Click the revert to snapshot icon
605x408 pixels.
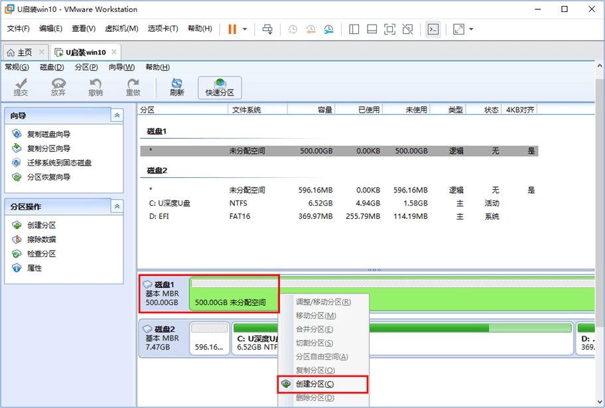pos(310,29)
